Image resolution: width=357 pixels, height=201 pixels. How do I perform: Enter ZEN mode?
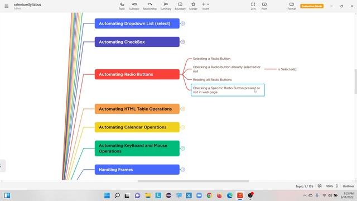[x=253, y=6]
